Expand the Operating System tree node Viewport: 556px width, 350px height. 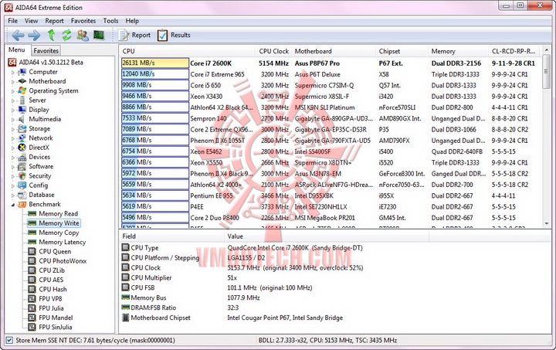[x=13, y=91]
